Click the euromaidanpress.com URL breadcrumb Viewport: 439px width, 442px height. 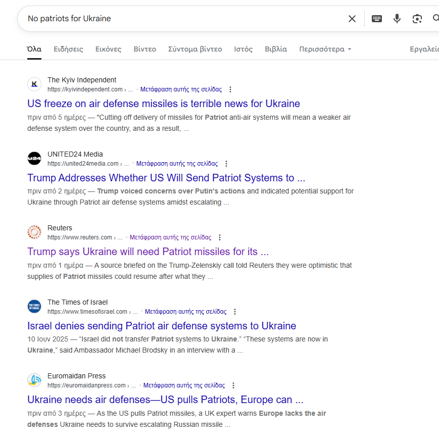(91, 385)
